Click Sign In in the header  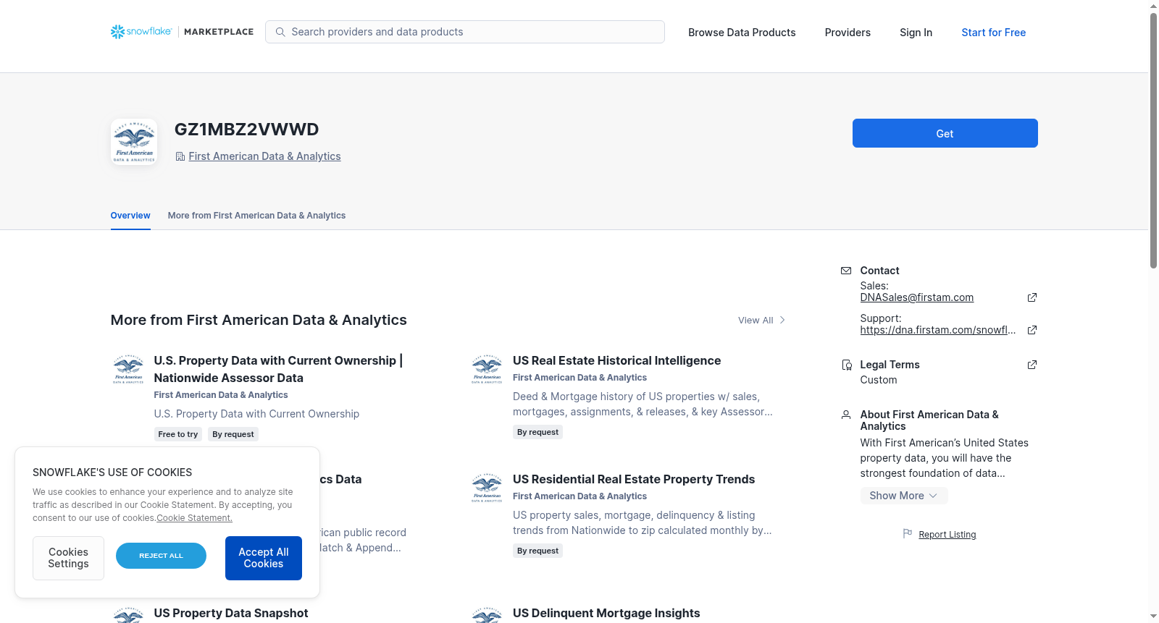coord(916,33)
